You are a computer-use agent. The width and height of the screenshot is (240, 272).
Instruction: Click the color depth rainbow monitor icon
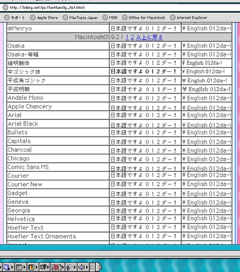click(x=31, y=267)
